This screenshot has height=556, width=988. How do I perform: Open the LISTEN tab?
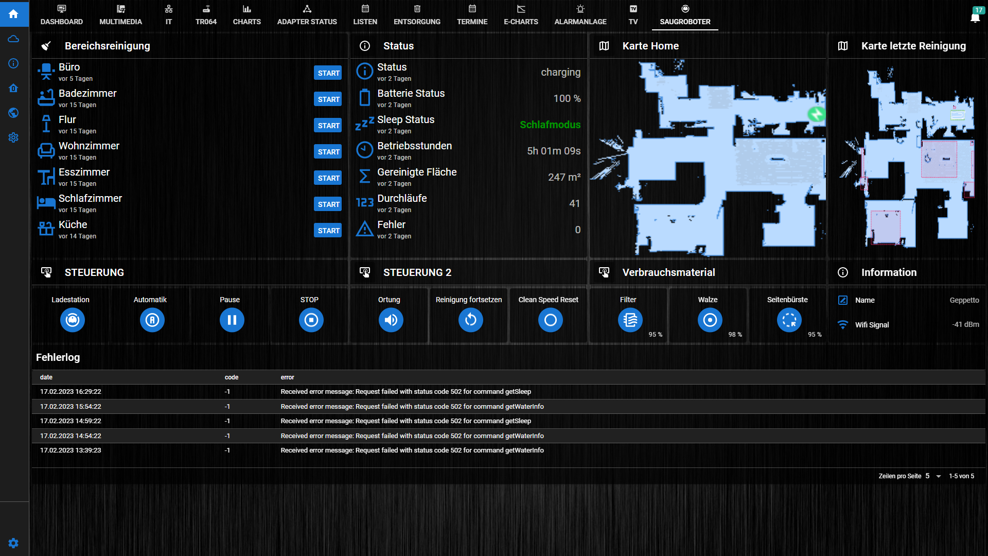(365, 15)
